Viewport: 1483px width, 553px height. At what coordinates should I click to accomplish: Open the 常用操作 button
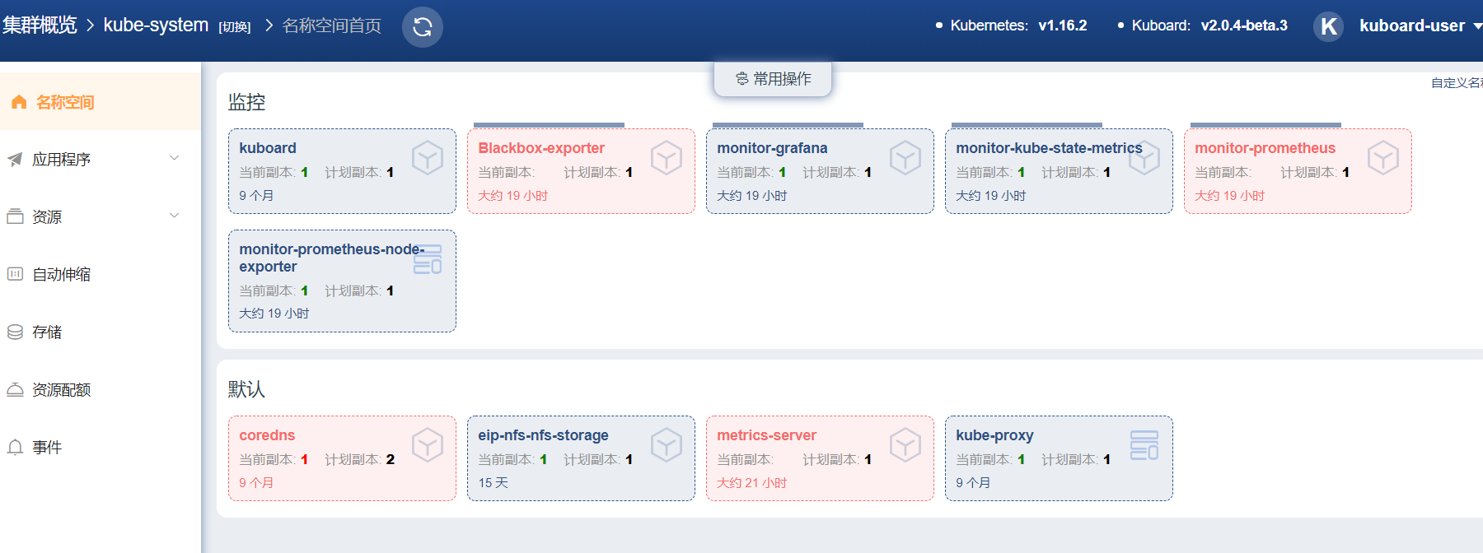773,79
